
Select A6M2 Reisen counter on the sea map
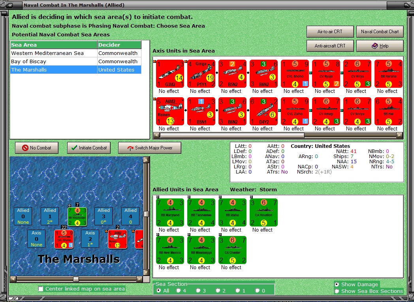[x=117, y=239]
